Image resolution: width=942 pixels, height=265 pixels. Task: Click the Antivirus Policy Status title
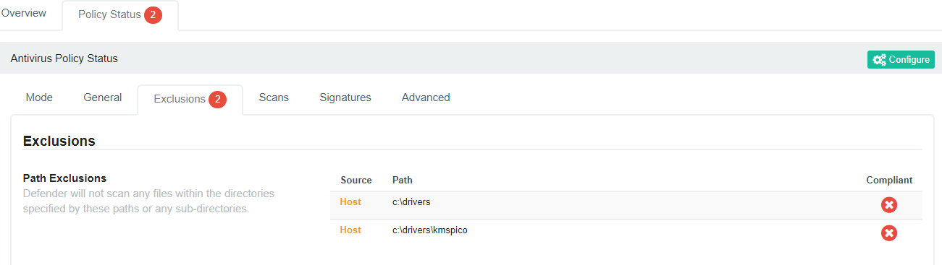(64, 58)
